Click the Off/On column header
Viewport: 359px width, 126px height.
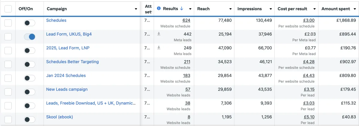[x=26, y=9]
